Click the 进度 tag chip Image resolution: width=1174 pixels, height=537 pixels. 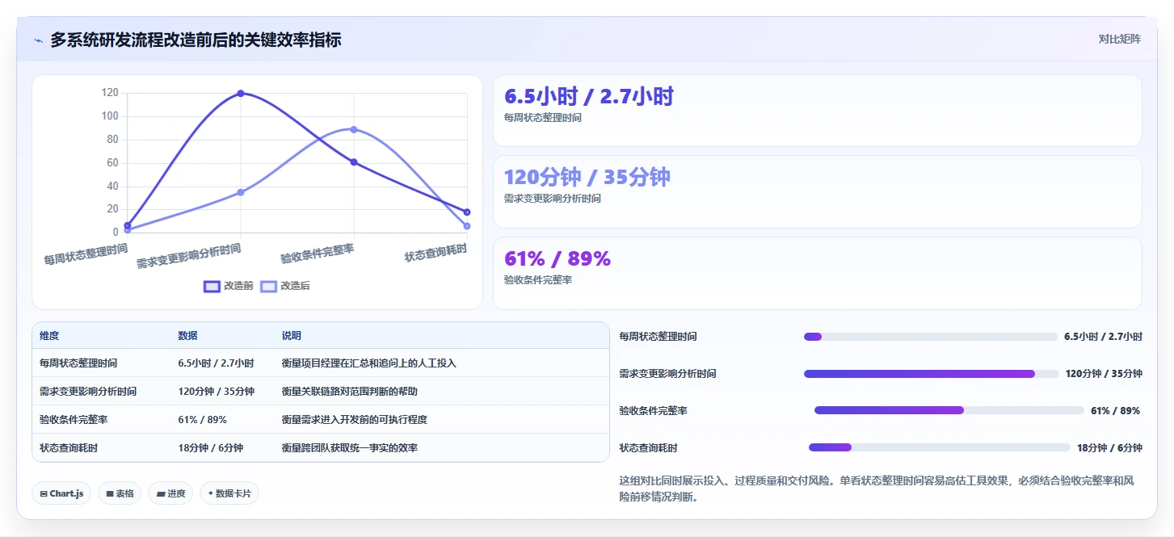click(x=170, y=493)
